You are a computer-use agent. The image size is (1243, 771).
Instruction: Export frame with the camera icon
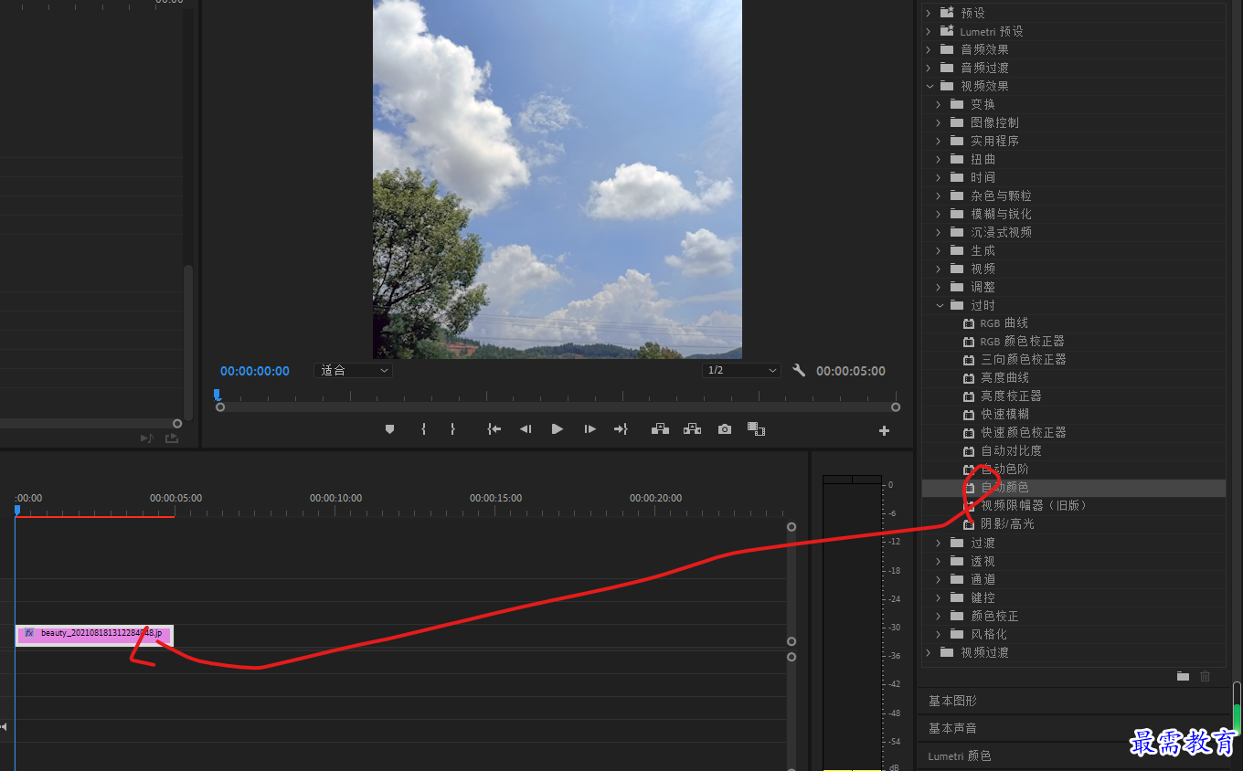click(x=725, y=429)
